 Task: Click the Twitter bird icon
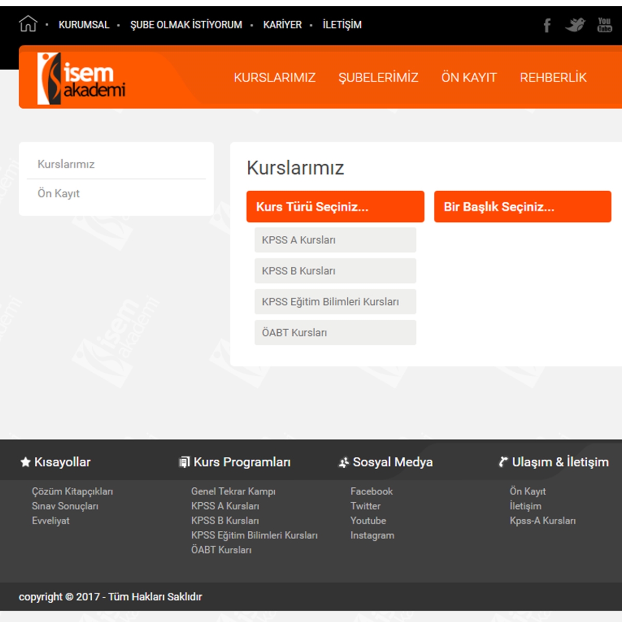tap(575, 25)
